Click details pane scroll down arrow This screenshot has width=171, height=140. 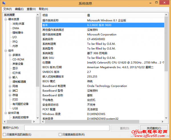(166, 118)
